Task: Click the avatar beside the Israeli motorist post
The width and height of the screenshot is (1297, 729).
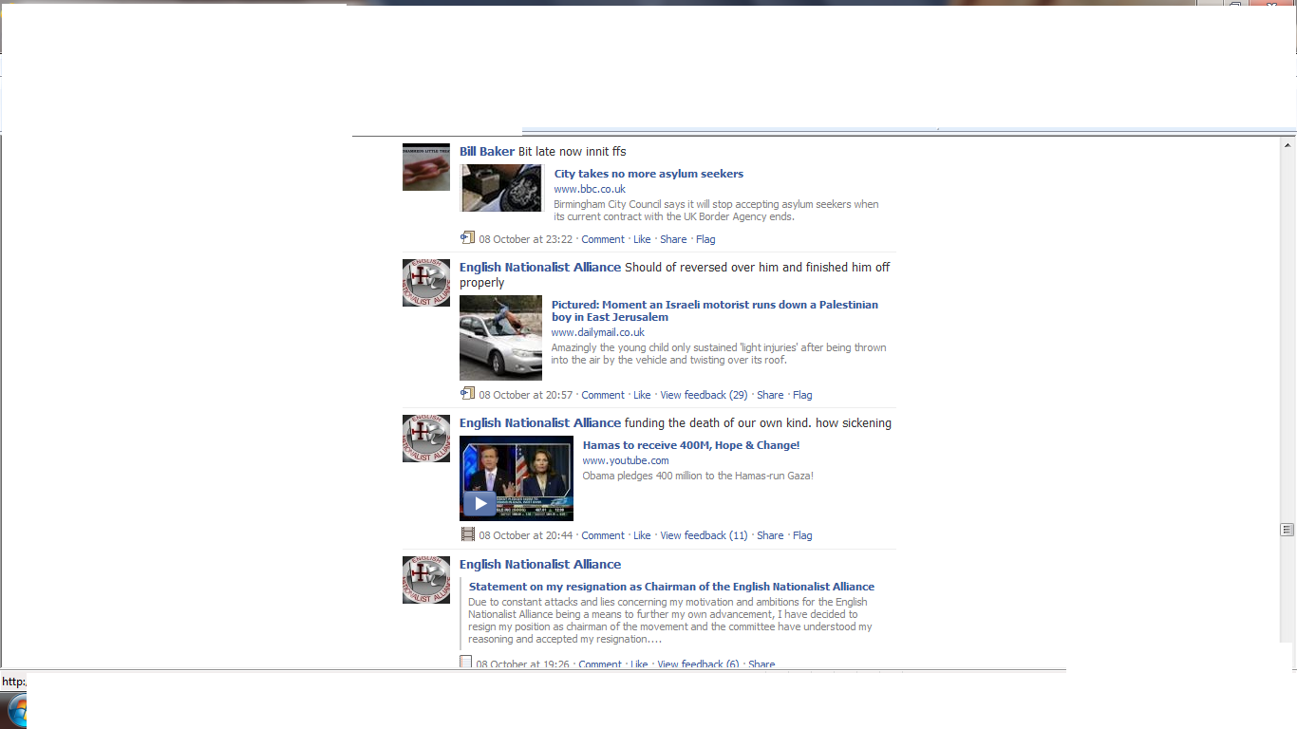Action: click(425, 283)
